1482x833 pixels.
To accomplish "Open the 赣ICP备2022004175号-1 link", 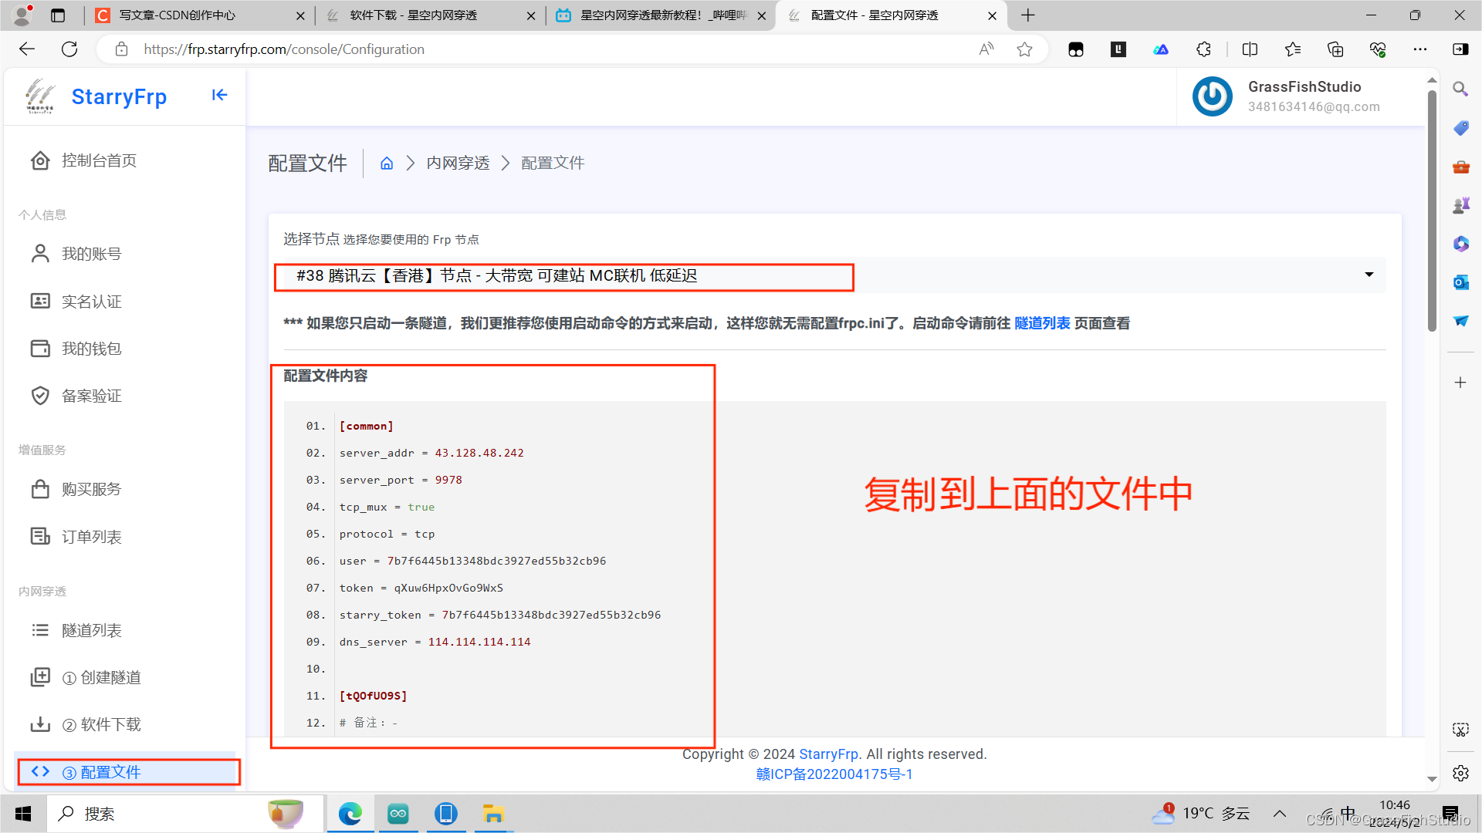I will [834, 774].
